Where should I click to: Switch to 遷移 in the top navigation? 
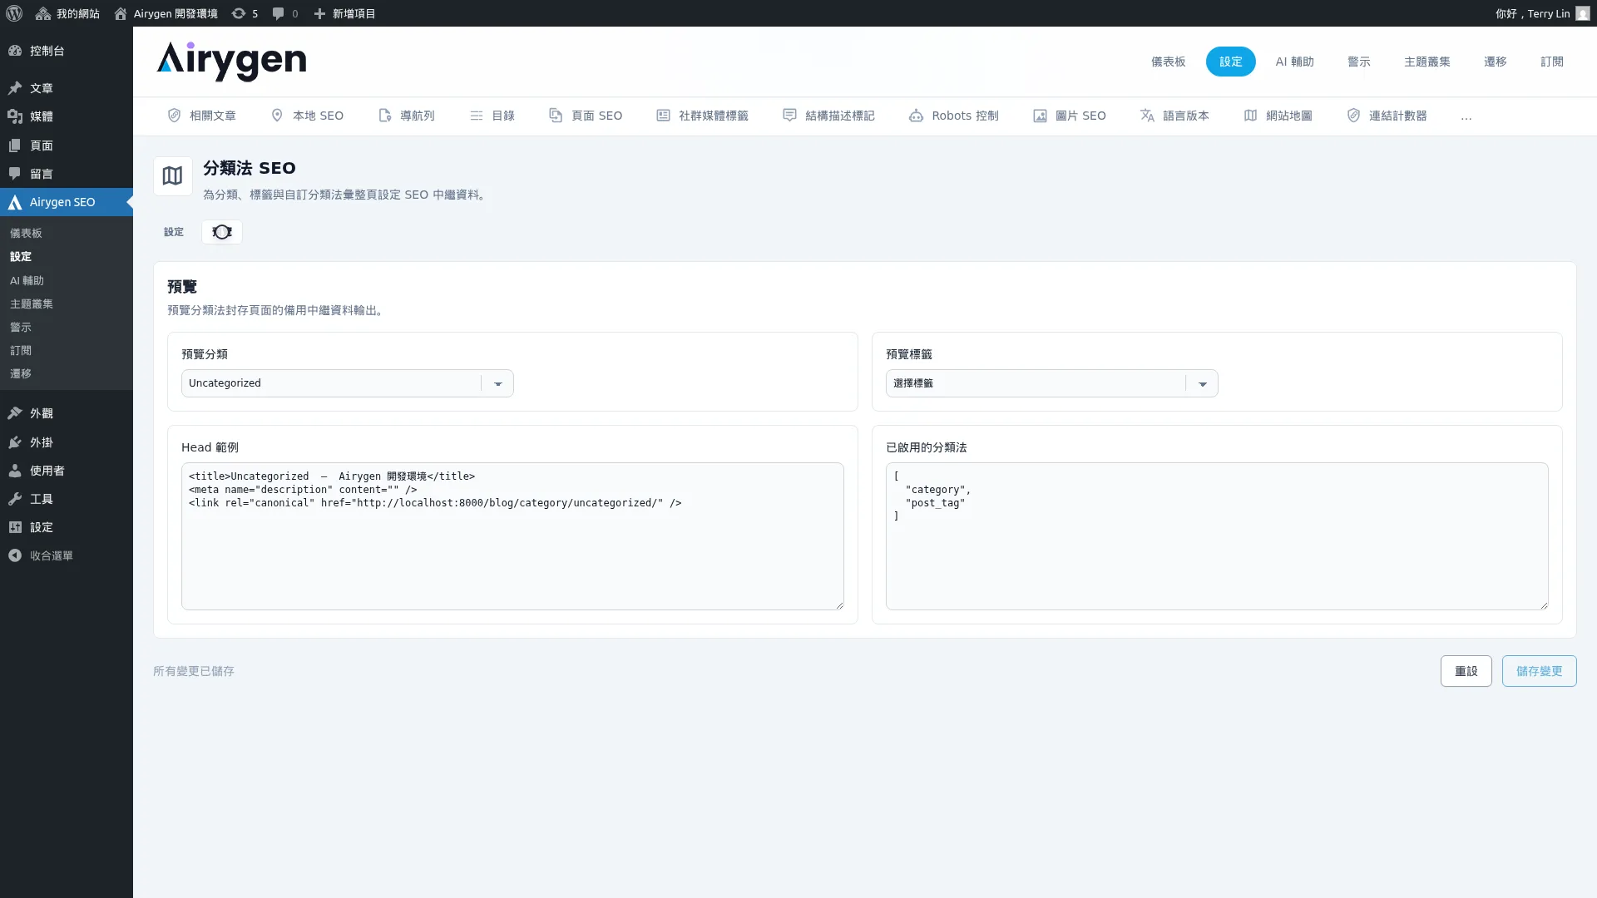click(x=1495, y=62)
